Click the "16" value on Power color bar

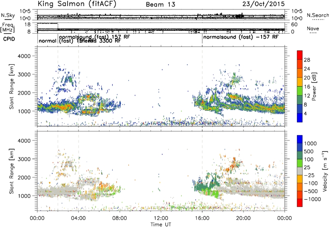307,87
